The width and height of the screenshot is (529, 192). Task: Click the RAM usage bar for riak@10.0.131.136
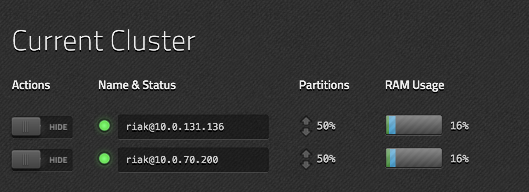click(414, 125)
